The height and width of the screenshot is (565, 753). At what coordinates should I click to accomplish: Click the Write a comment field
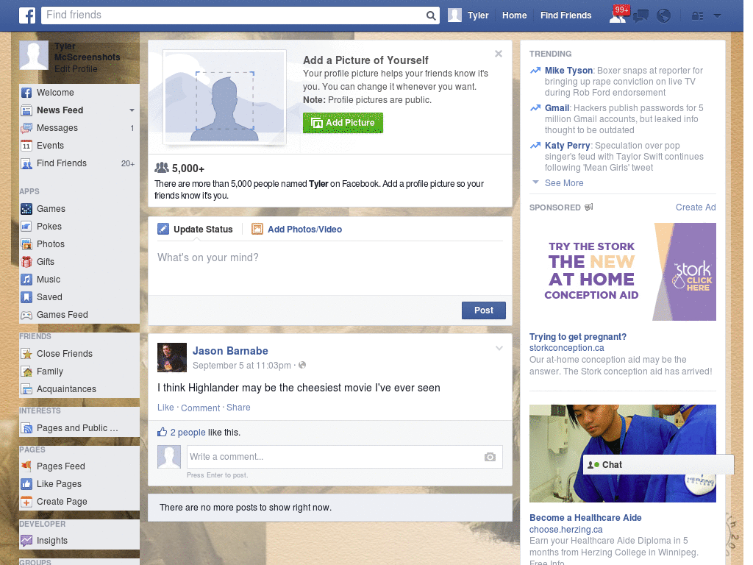coord(335,457)
